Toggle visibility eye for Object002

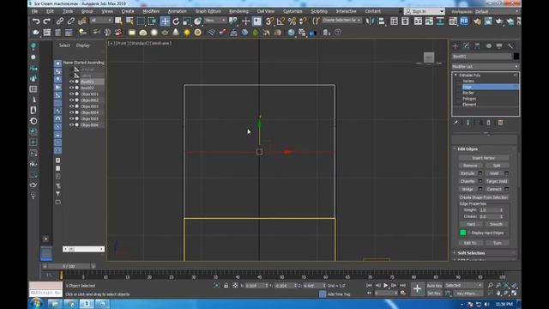tap(71, 100)
